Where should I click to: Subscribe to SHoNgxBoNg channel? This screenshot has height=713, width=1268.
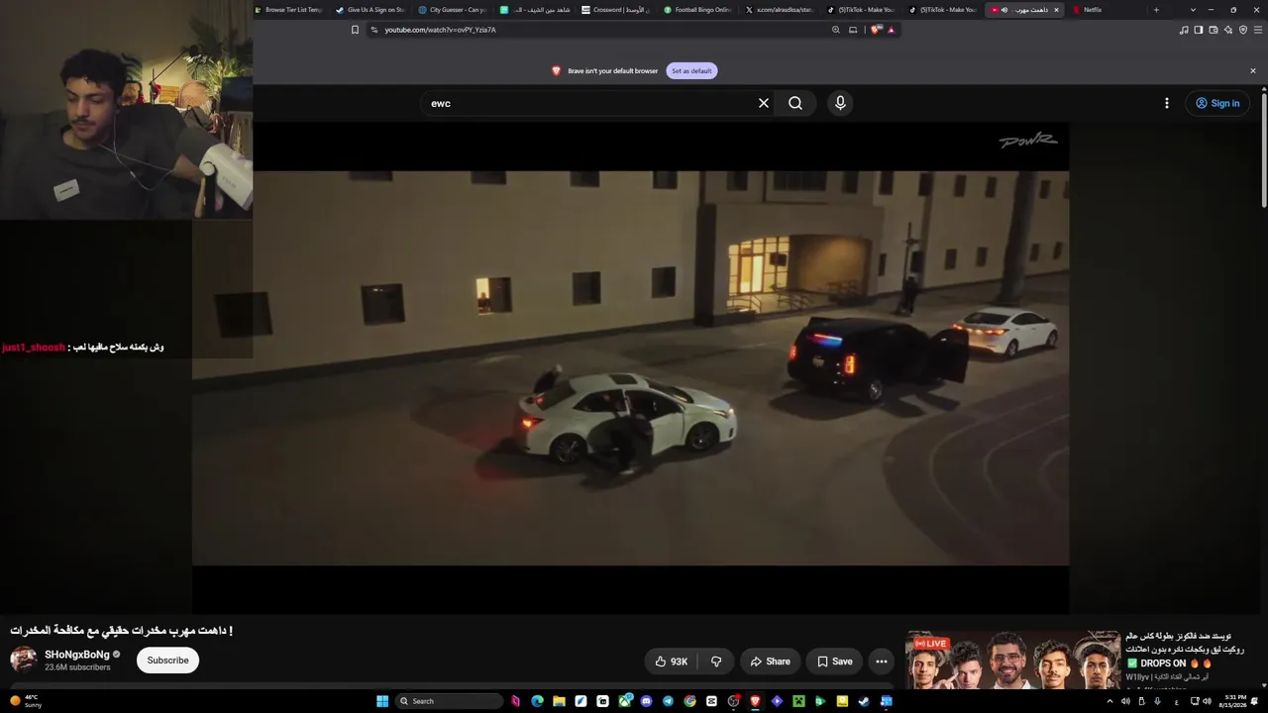[x=167, y=661]
